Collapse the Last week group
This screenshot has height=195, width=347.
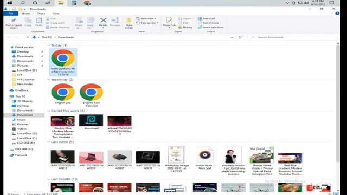coord(48,142)
